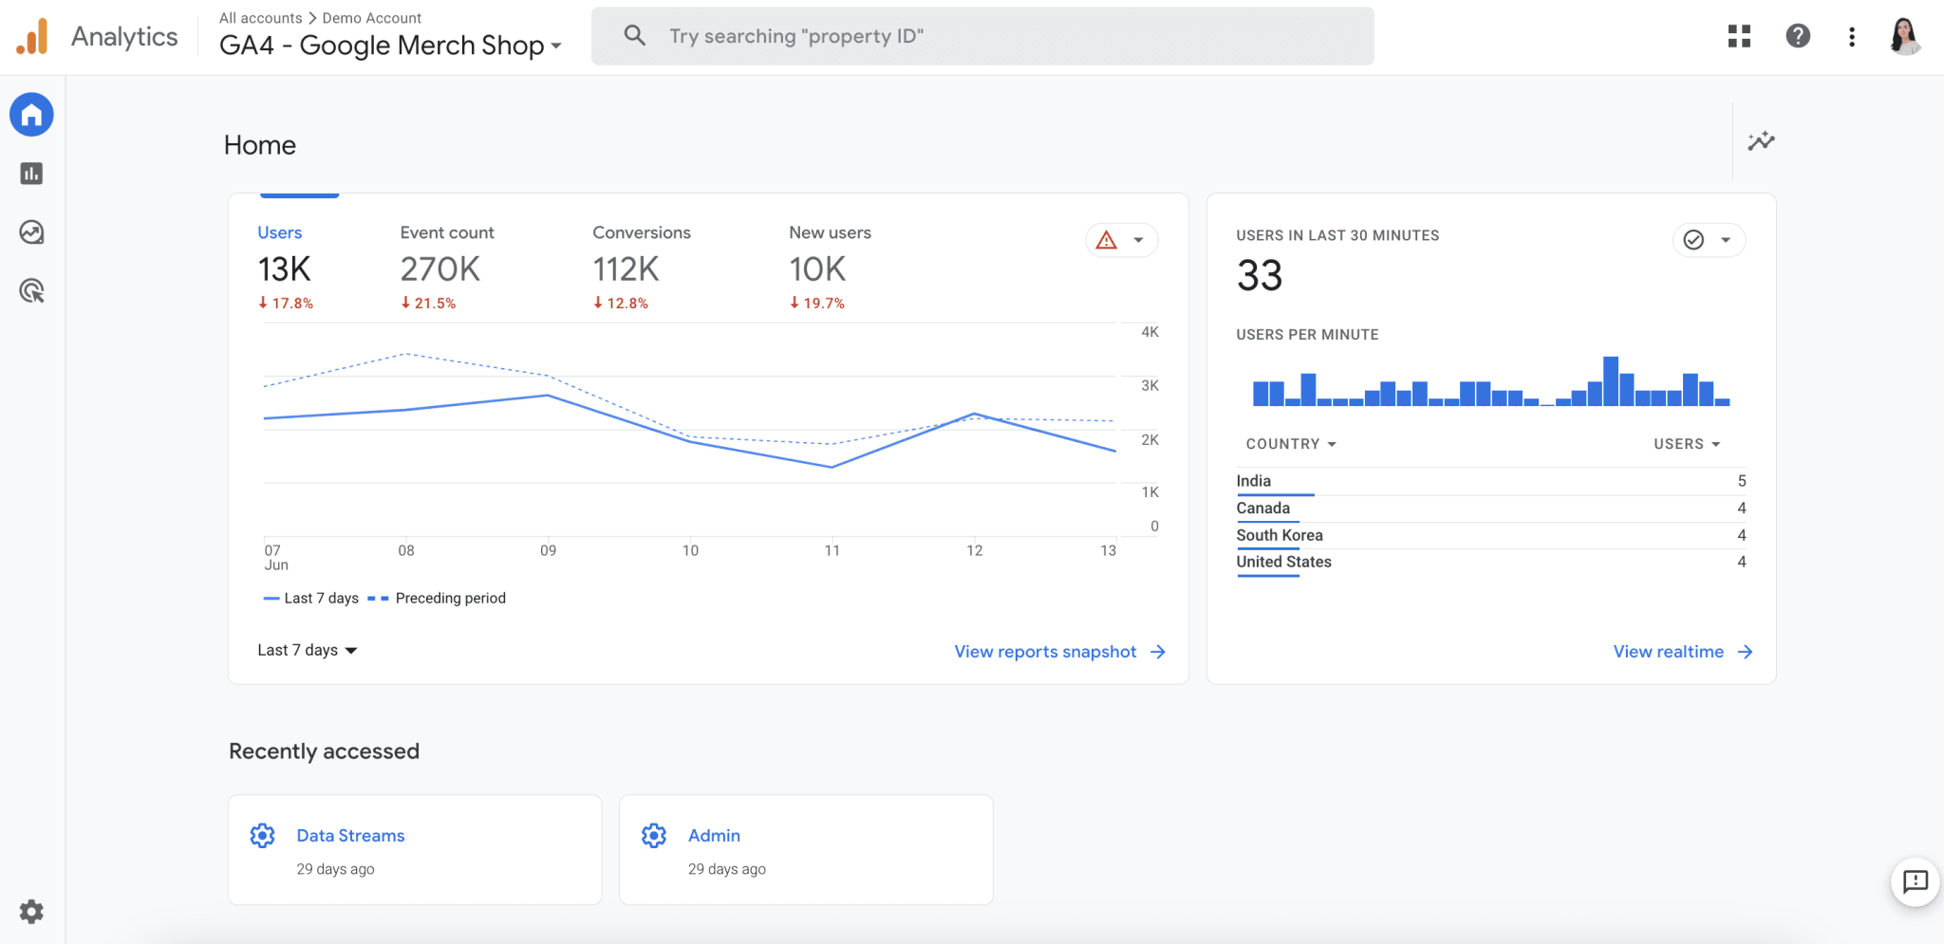
Task: Open the COUNTRY dimension dropdown
Action: click(1289, 443)
